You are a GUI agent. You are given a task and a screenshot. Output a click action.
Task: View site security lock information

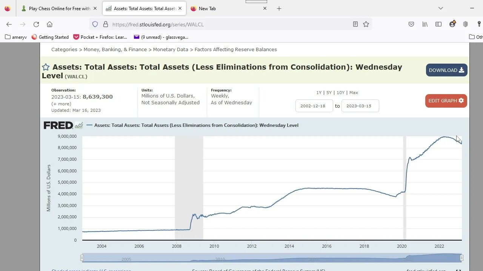click(106, 24)
